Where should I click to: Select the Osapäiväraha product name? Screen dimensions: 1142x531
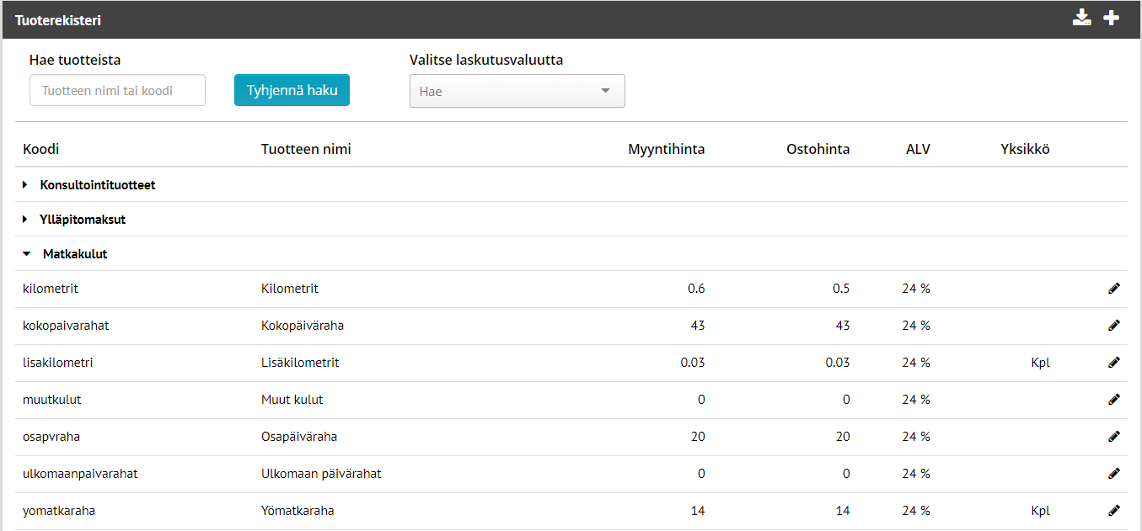299,437
